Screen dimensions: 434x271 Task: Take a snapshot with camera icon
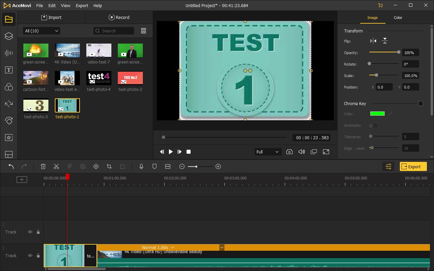(x=289, y=152)
